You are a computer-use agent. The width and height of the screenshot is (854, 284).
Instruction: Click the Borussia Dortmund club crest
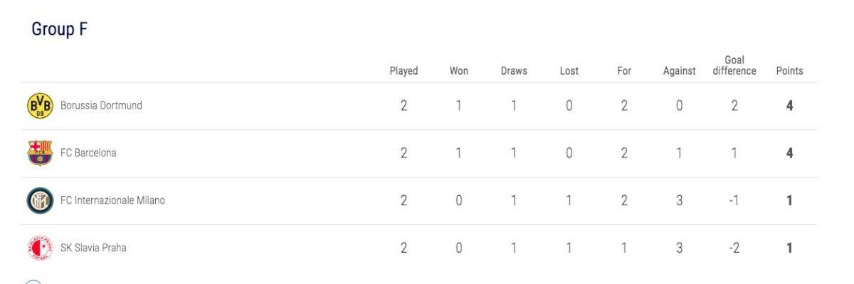[40, 106]
